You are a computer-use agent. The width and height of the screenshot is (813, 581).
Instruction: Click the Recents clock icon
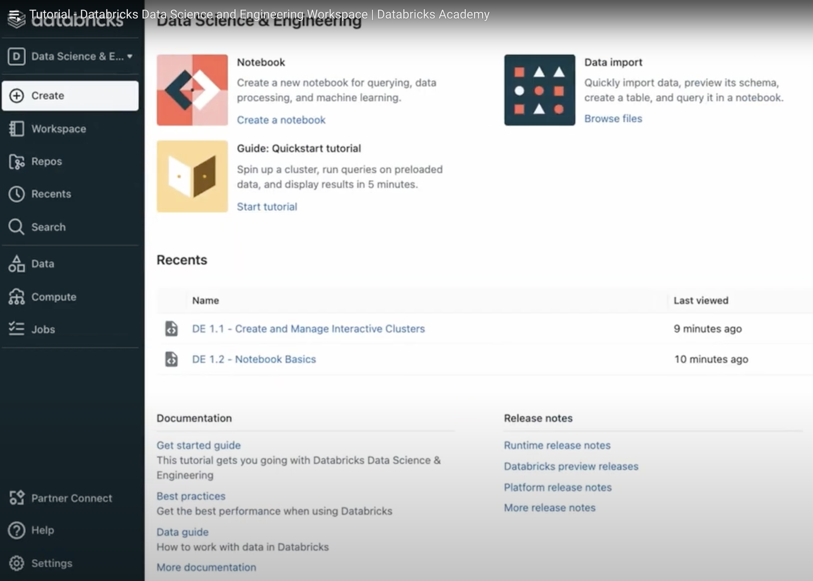[x=16, y=194]
